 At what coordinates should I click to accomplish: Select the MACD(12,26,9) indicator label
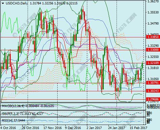pos(13,106)
